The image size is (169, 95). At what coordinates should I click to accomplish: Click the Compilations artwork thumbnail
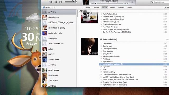click(45, 17)
